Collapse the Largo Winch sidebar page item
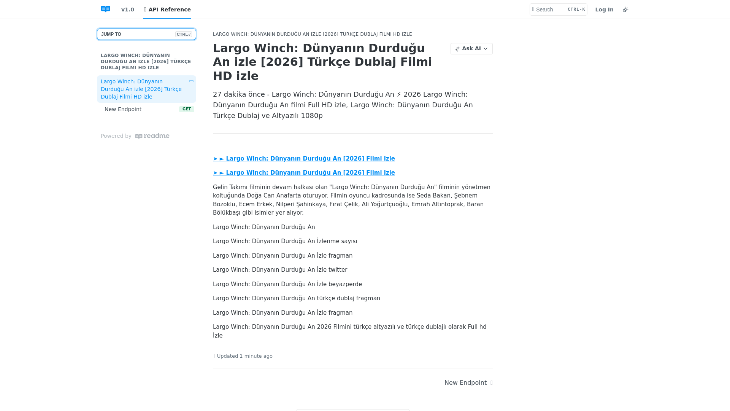730x411 pixels. click(x=191, y=81)
